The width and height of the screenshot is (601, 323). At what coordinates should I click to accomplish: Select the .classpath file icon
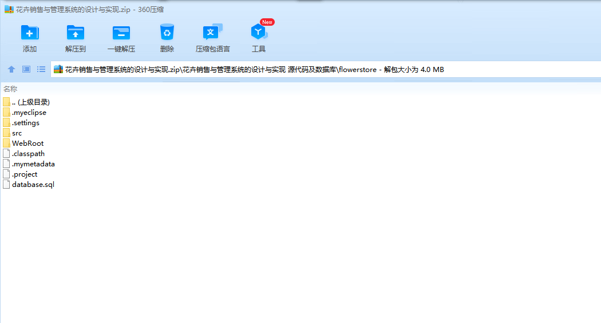(6, 153)
